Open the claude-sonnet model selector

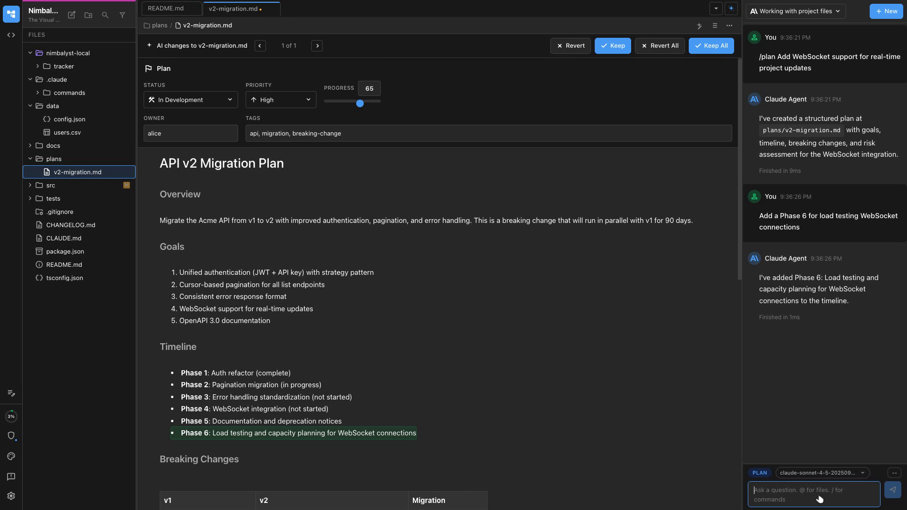(x=822, y=473)
